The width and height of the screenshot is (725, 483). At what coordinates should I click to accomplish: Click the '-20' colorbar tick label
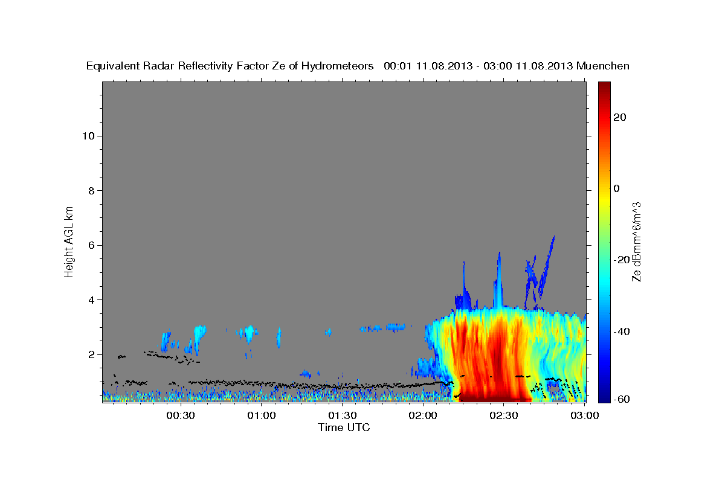[622, 260]
